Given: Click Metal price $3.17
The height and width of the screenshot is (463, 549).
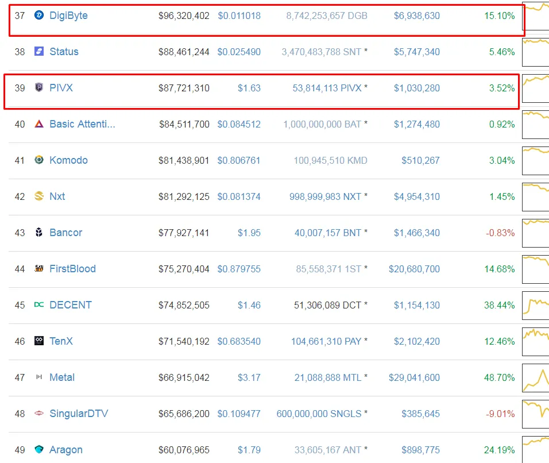Looking at the screenshot, I should coord(249,377).
